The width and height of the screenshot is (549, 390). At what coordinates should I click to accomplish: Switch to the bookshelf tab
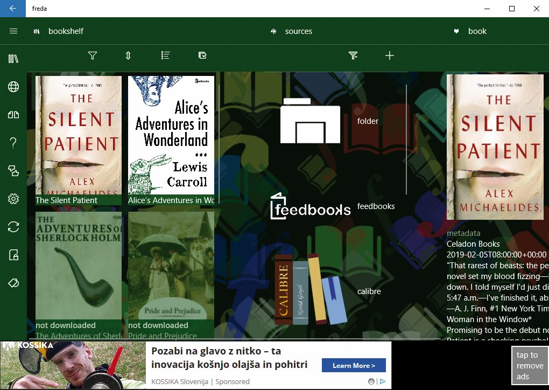(59, 31)
